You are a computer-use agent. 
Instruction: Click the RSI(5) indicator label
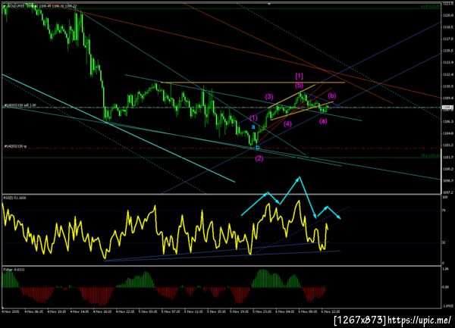tap(14, 198)
